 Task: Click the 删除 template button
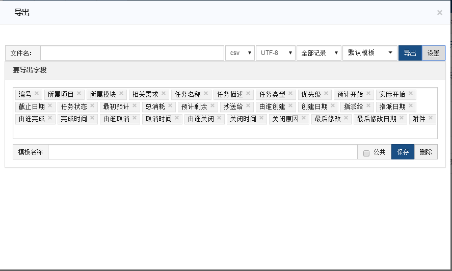click(x=426, y=152)
